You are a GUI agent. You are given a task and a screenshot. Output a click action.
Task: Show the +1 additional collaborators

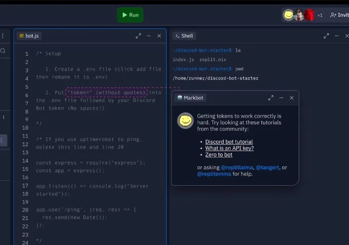[x=320, y=15]
